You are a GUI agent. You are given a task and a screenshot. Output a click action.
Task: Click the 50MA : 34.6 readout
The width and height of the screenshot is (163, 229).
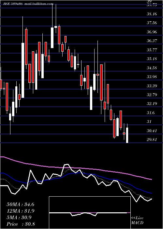tap(20, 204)
